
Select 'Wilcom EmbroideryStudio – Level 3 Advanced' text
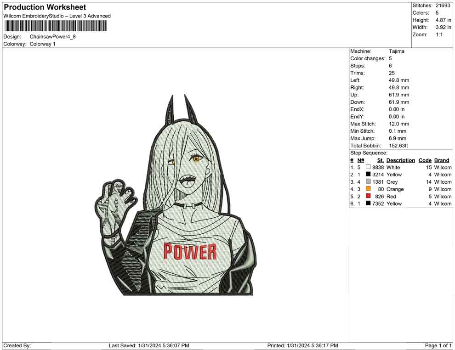pyautogui.click(x=57, y=16)
